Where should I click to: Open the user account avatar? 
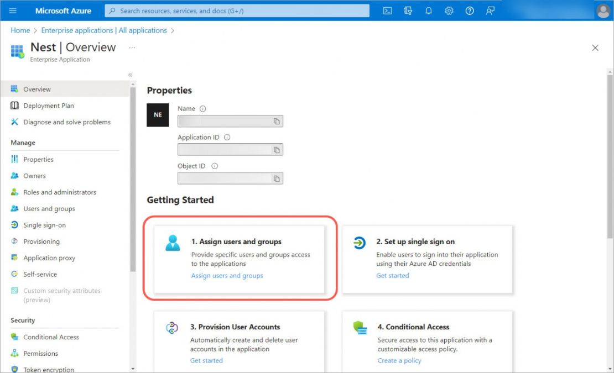[603, 11]
